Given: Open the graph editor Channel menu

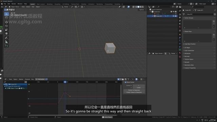Looking at the screenshot, I should pos(27,79).
